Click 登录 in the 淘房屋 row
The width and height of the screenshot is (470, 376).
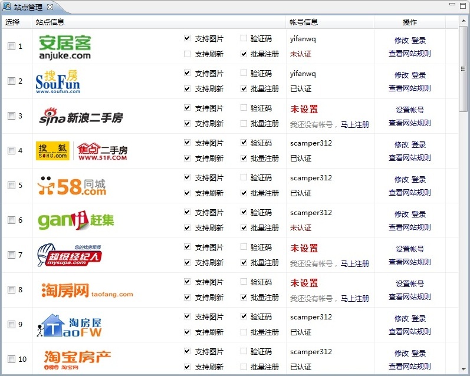419,318
